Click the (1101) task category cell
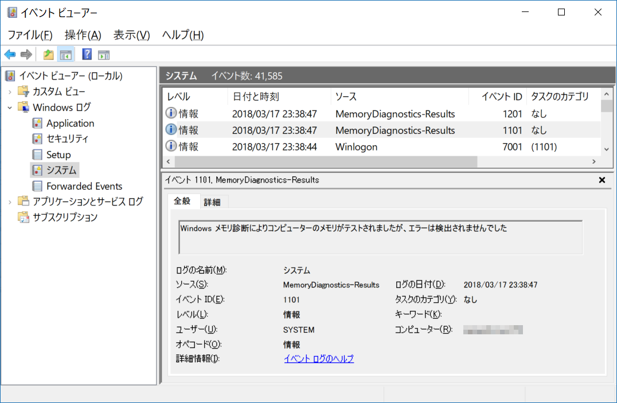Image resolution: width=617 pixels, height=403 pixels. 544,147
